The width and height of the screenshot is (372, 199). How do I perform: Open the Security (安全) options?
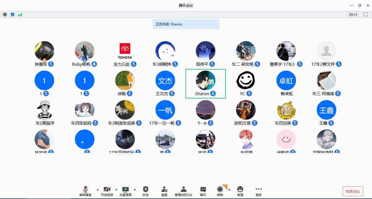(x=146, y=191)
